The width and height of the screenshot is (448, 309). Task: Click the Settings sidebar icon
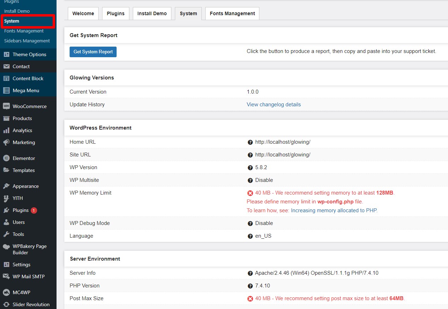click(x=6, y=265)
